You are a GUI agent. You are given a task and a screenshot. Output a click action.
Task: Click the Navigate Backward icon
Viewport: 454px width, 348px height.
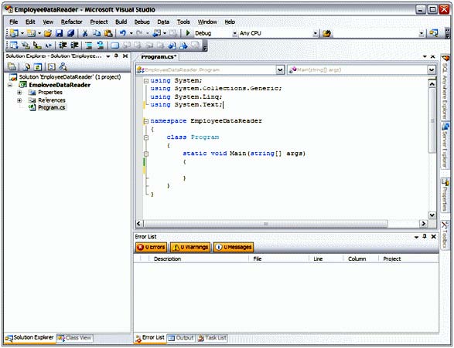pos(158,33)
